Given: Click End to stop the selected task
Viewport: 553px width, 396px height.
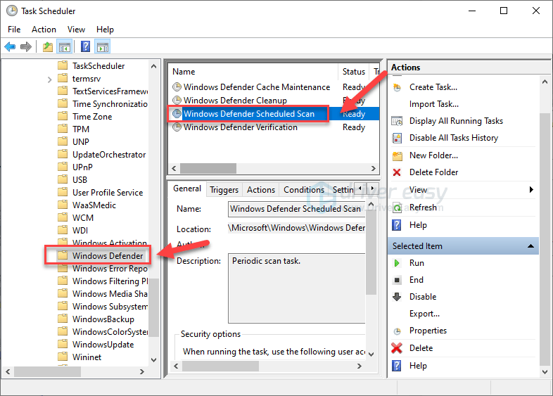Looking at the screenshot, I should tap(417, 280).
